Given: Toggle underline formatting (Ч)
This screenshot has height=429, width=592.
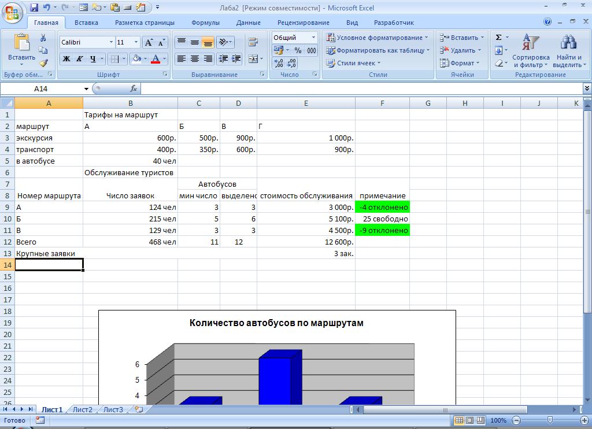Looking at the screenshot, I should coord(92,58).
